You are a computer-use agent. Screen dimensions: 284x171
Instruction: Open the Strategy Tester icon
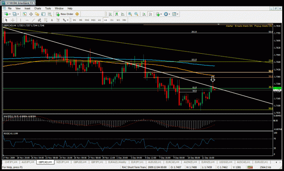(x=50, y=14)
